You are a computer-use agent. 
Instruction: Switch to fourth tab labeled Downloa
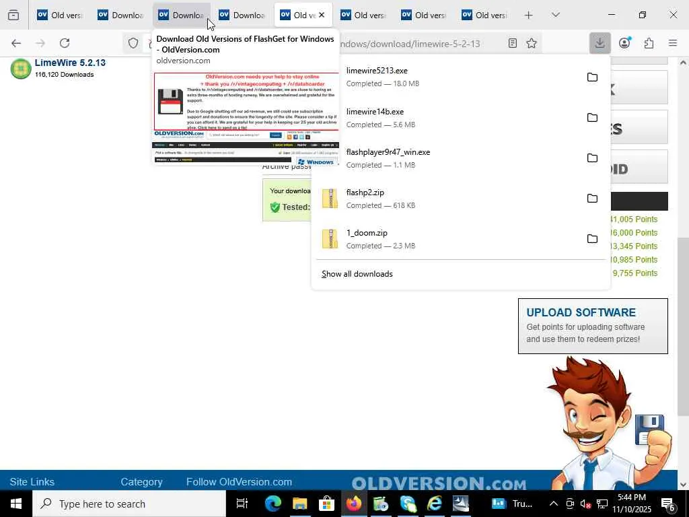pos(242,15)
